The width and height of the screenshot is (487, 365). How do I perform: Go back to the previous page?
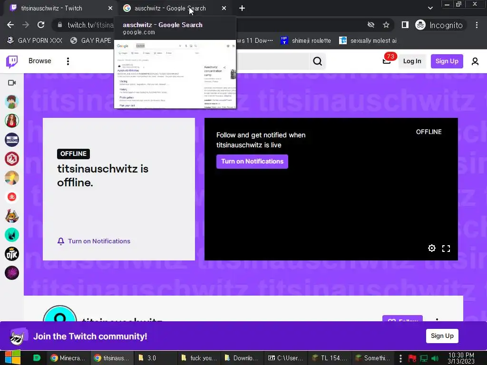[x=10, y=25]
